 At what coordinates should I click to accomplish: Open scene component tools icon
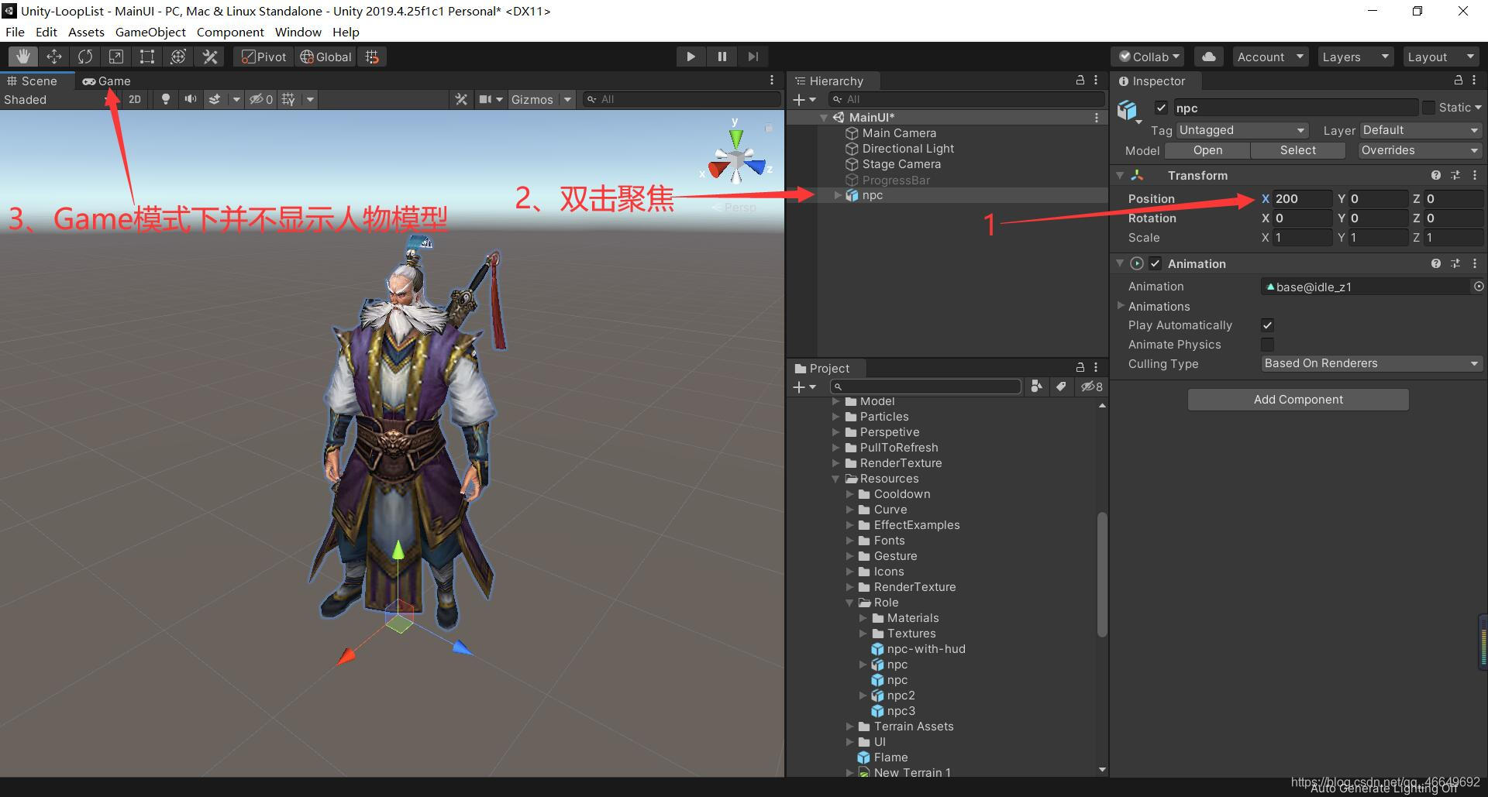(461, 99)
